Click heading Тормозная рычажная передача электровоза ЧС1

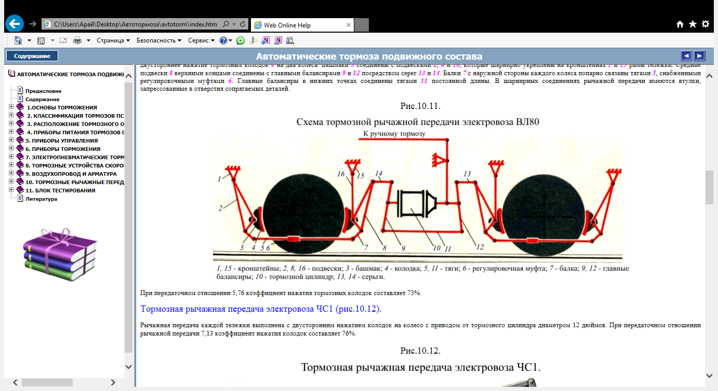tap(261, 309)
